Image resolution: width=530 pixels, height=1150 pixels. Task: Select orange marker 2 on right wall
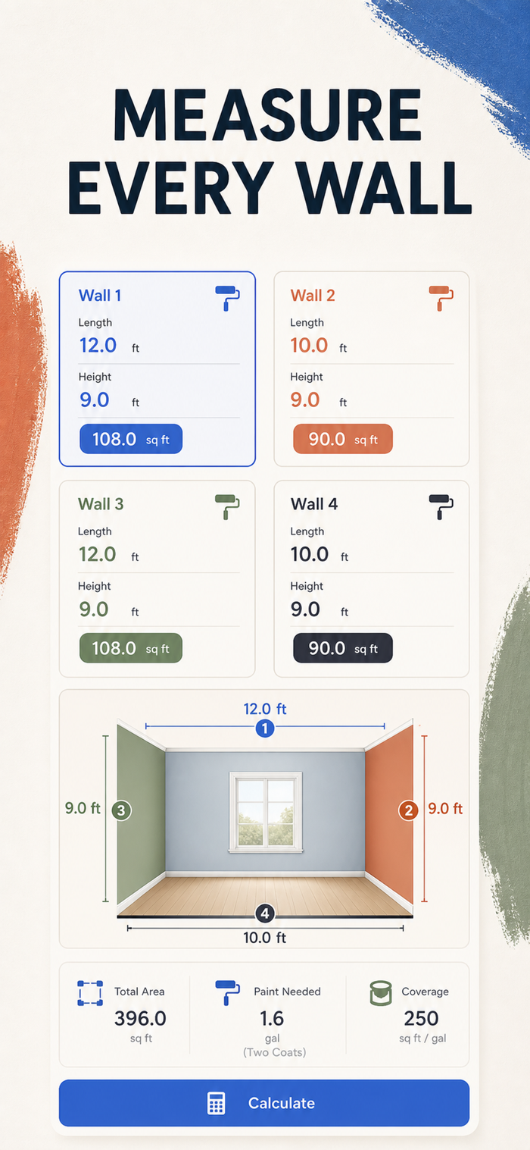click(409, 810)
